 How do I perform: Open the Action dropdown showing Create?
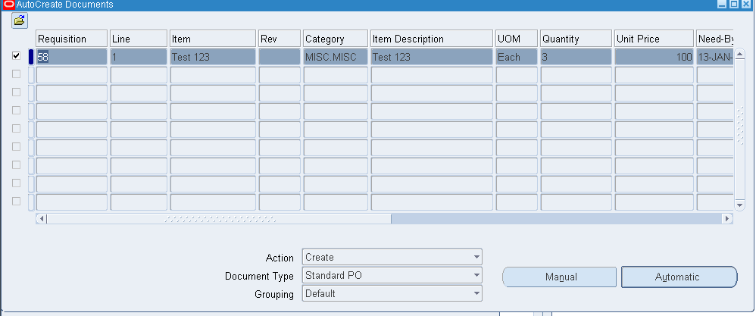(392, 257)
